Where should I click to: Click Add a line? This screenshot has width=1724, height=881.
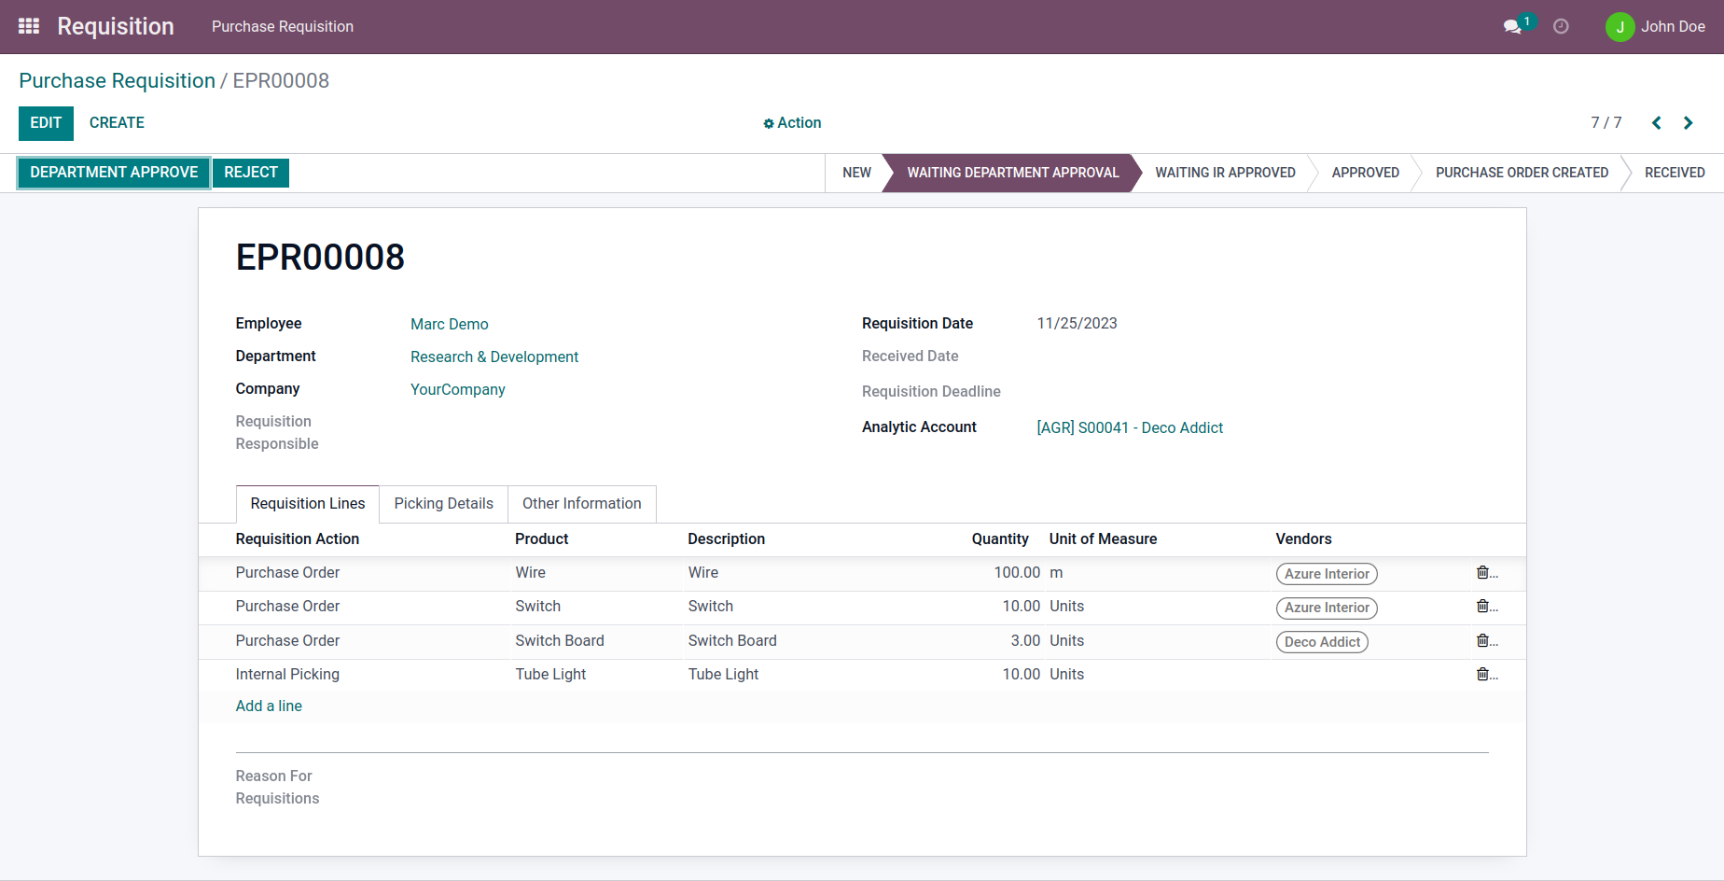click(269, 706)
